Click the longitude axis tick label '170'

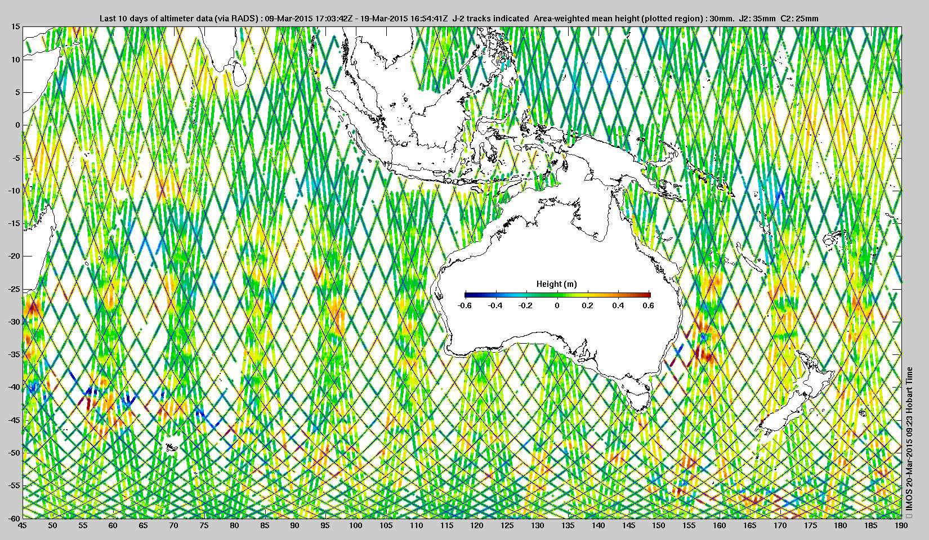[x=780, y=525]
